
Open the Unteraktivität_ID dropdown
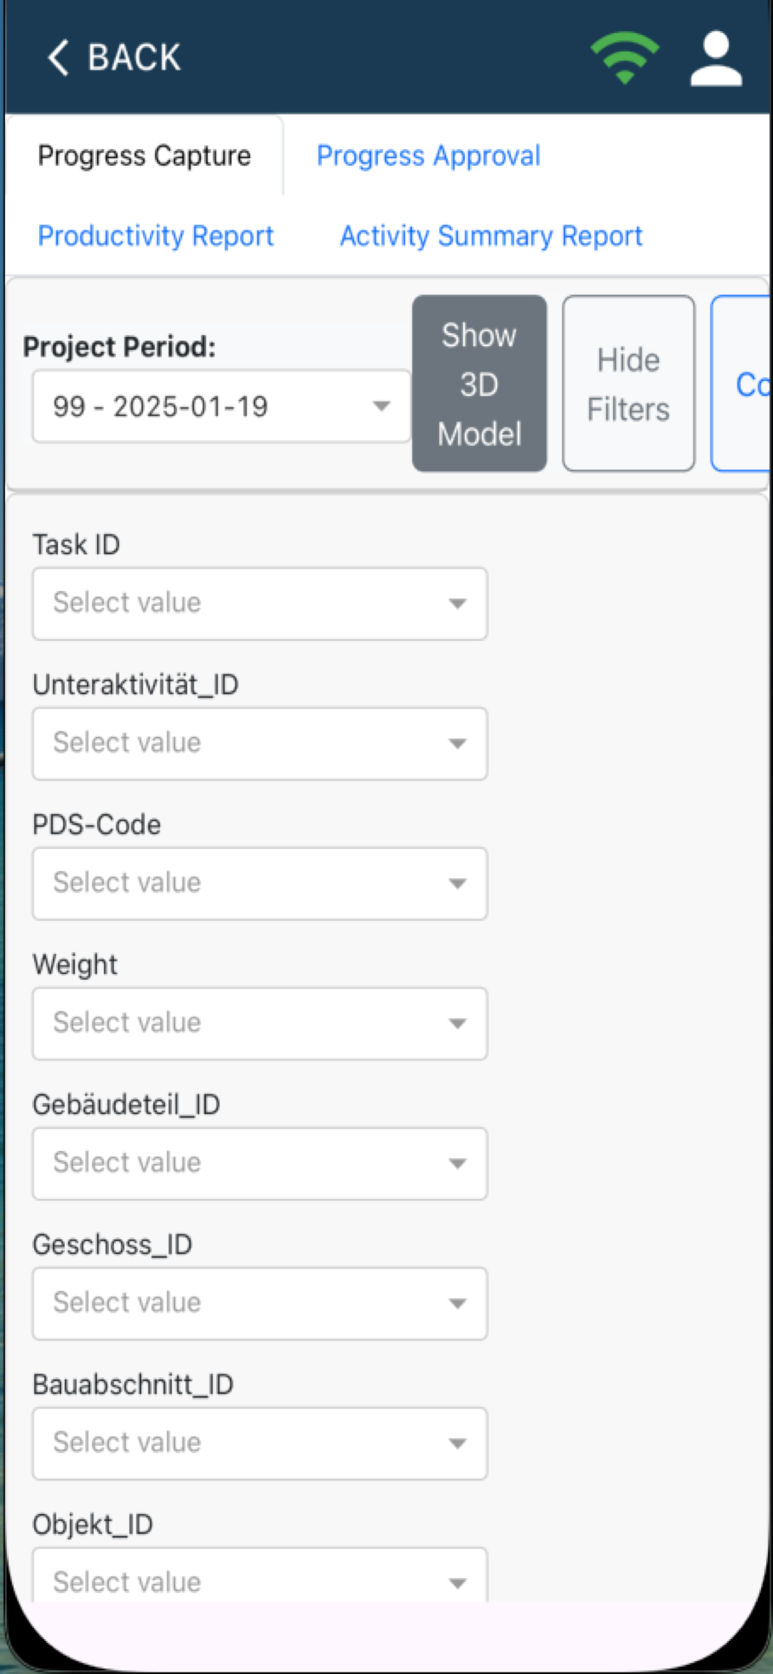pyautogui.click(x=260, y=744)
